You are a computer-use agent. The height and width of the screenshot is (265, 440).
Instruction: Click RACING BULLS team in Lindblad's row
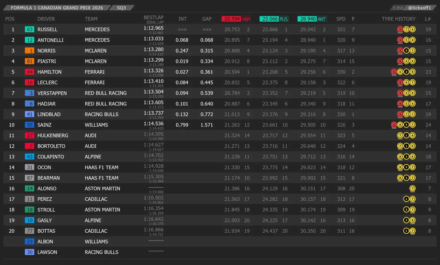102,114
